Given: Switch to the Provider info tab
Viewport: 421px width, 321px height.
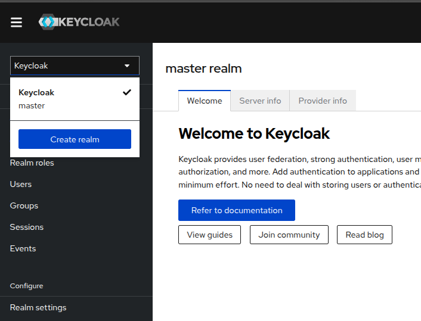Looking at the screenshot, I should pos(323,101).
